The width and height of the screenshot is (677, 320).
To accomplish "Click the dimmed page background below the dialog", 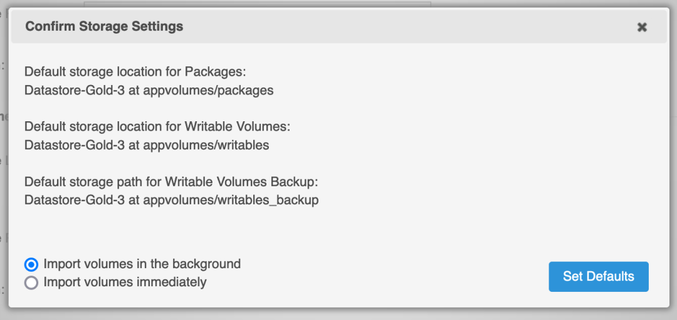I will [338, 314].
